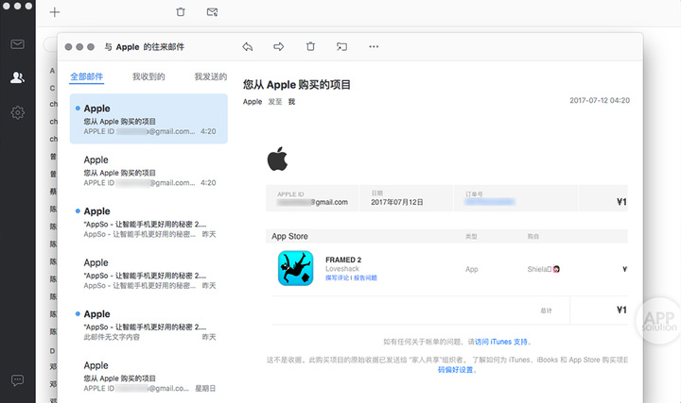Viewport: 681px width, 403px height.
Task: Delete this email with the trash icon
Action: point(310,46)
